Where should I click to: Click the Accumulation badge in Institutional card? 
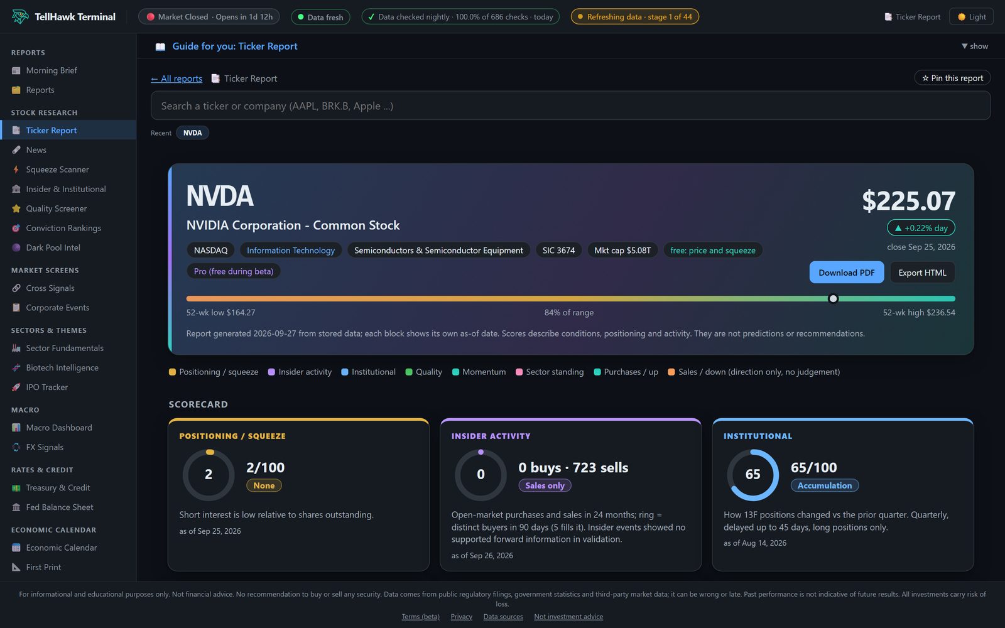click(824, 485)
